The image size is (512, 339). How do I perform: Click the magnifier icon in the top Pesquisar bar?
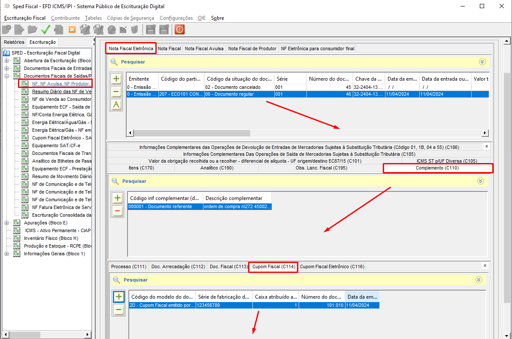coord(114,62)
